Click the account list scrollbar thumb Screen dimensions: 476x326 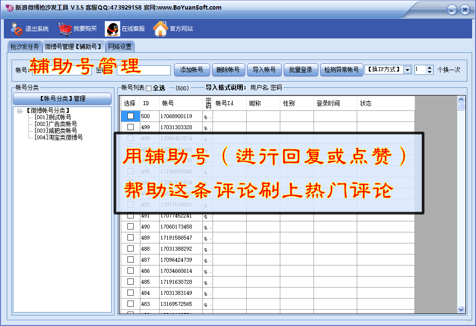point(461,107)
